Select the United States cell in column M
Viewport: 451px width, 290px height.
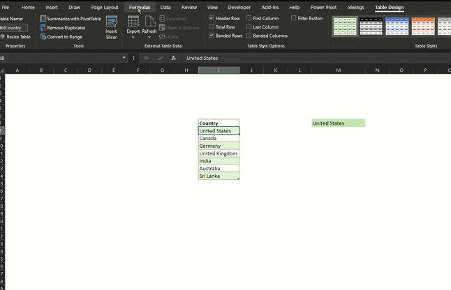[338, 123]
